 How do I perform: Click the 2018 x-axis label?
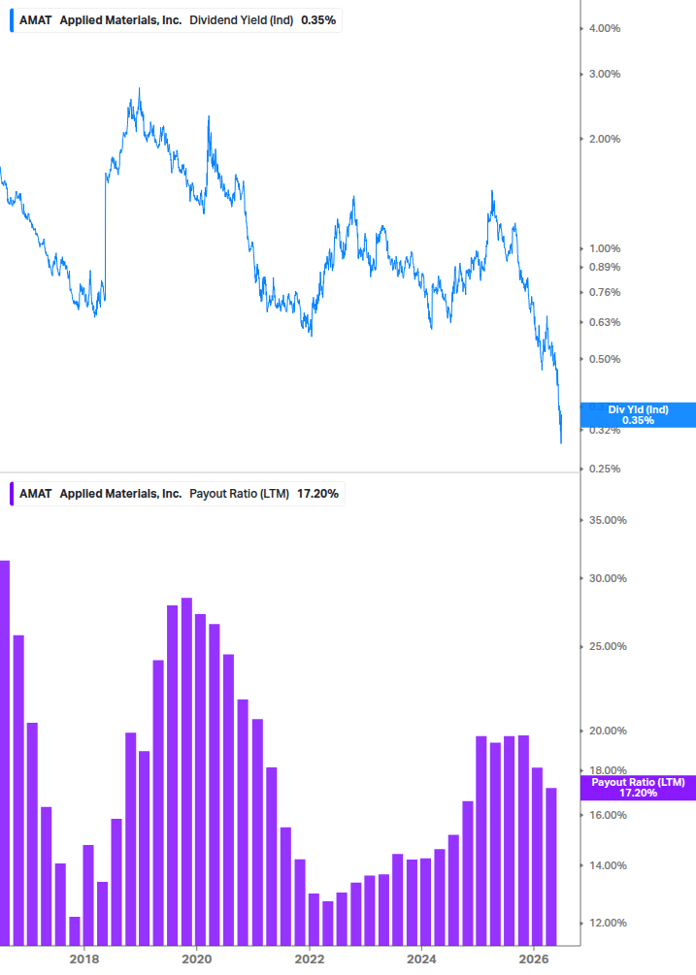click(84, 959)
